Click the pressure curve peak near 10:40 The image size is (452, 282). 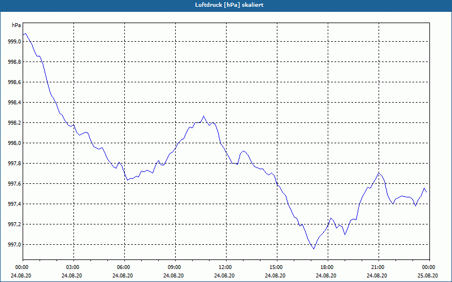tap(203, 116)
